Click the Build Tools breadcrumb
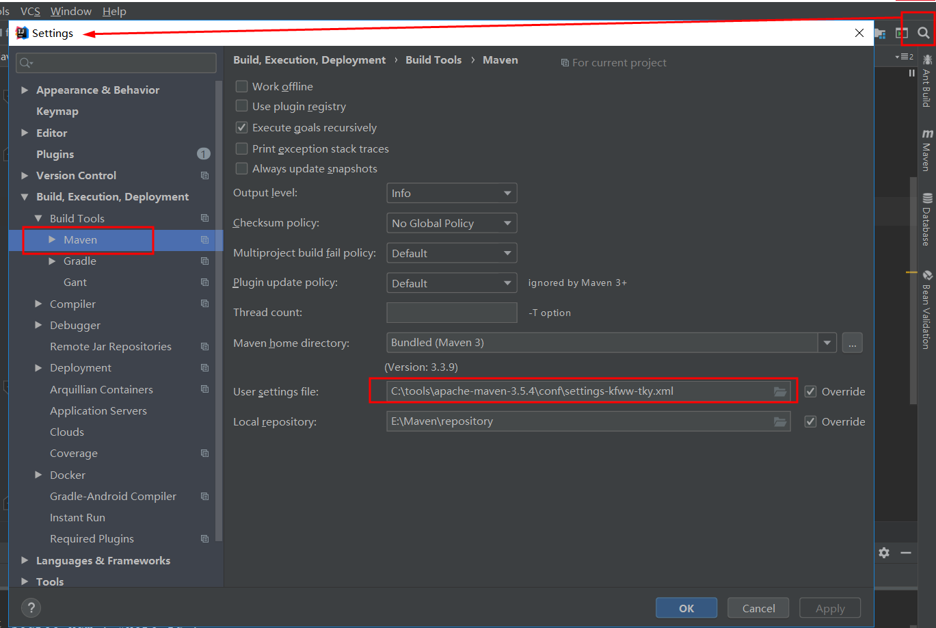 [433, 60]
